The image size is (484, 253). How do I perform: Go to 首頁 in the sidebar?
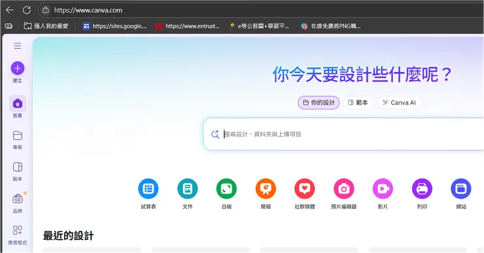(x=18, y=107)
